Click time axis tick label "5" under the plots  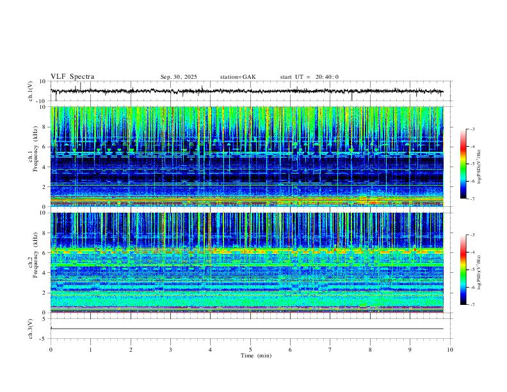coord(250,350)
